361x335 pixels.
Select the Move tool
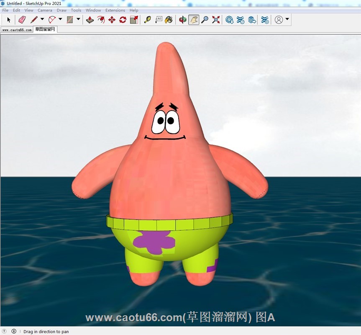coord(112,20)
